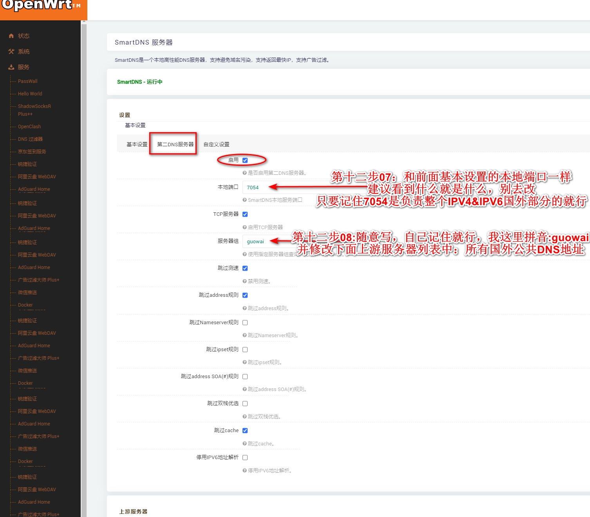Expand the 系统 sidebar menu

pyautogui.click(x=24, y=52)
